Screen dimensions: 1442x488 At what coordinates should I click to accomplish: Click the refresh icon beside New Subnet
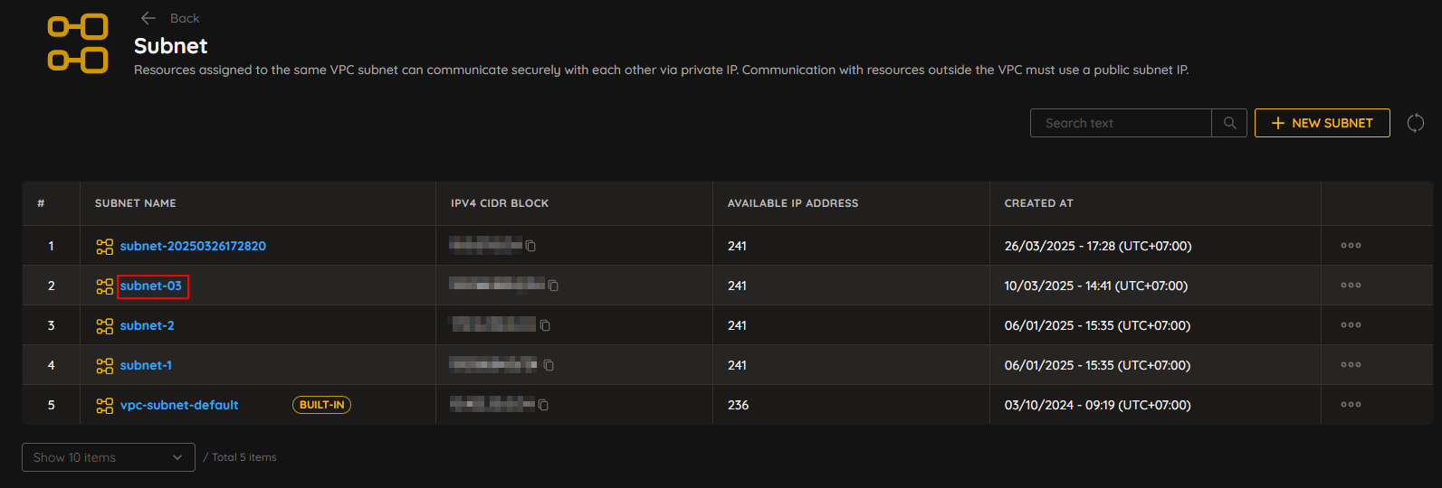1416,123
